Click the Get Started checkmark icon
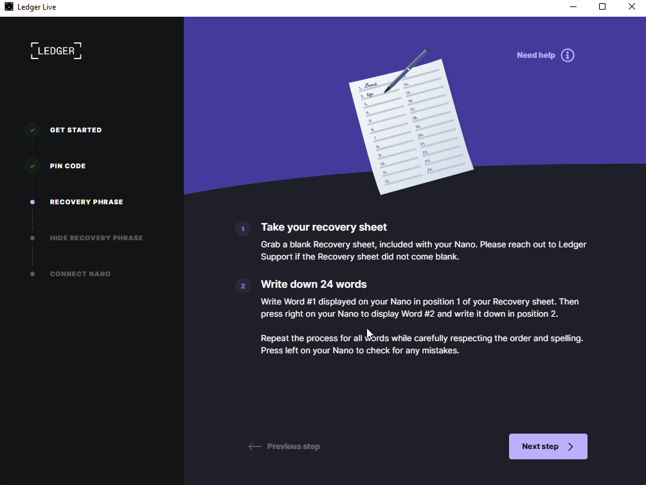 (x=32, y=130)
